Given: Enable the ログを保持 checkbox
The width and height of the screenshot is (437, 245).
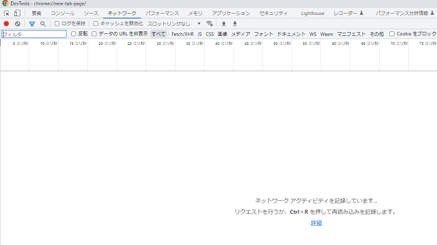Looking at the screenshot, I should click(57, 24).
